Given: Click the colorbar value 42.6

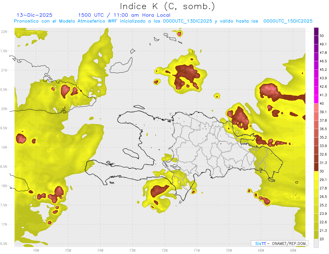Looking at the screenshot, I should point(324,87).
